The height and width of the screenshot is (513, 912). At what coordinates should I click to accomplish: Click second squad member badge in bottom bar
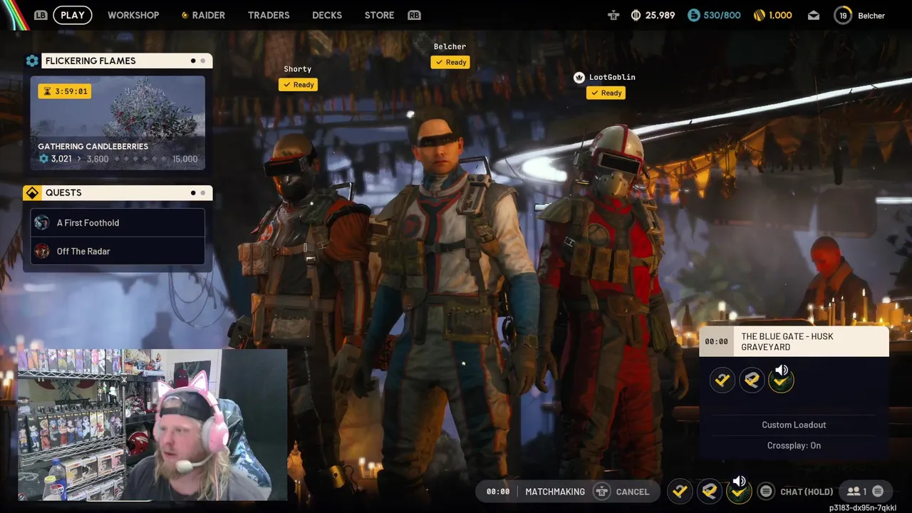coord(709,491)
